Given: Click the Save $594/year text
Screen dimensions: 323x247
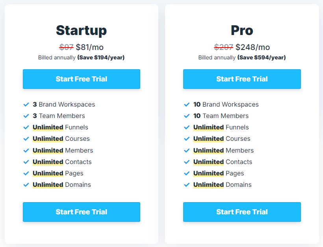Looking at the screenshot, I should point(262,57).
